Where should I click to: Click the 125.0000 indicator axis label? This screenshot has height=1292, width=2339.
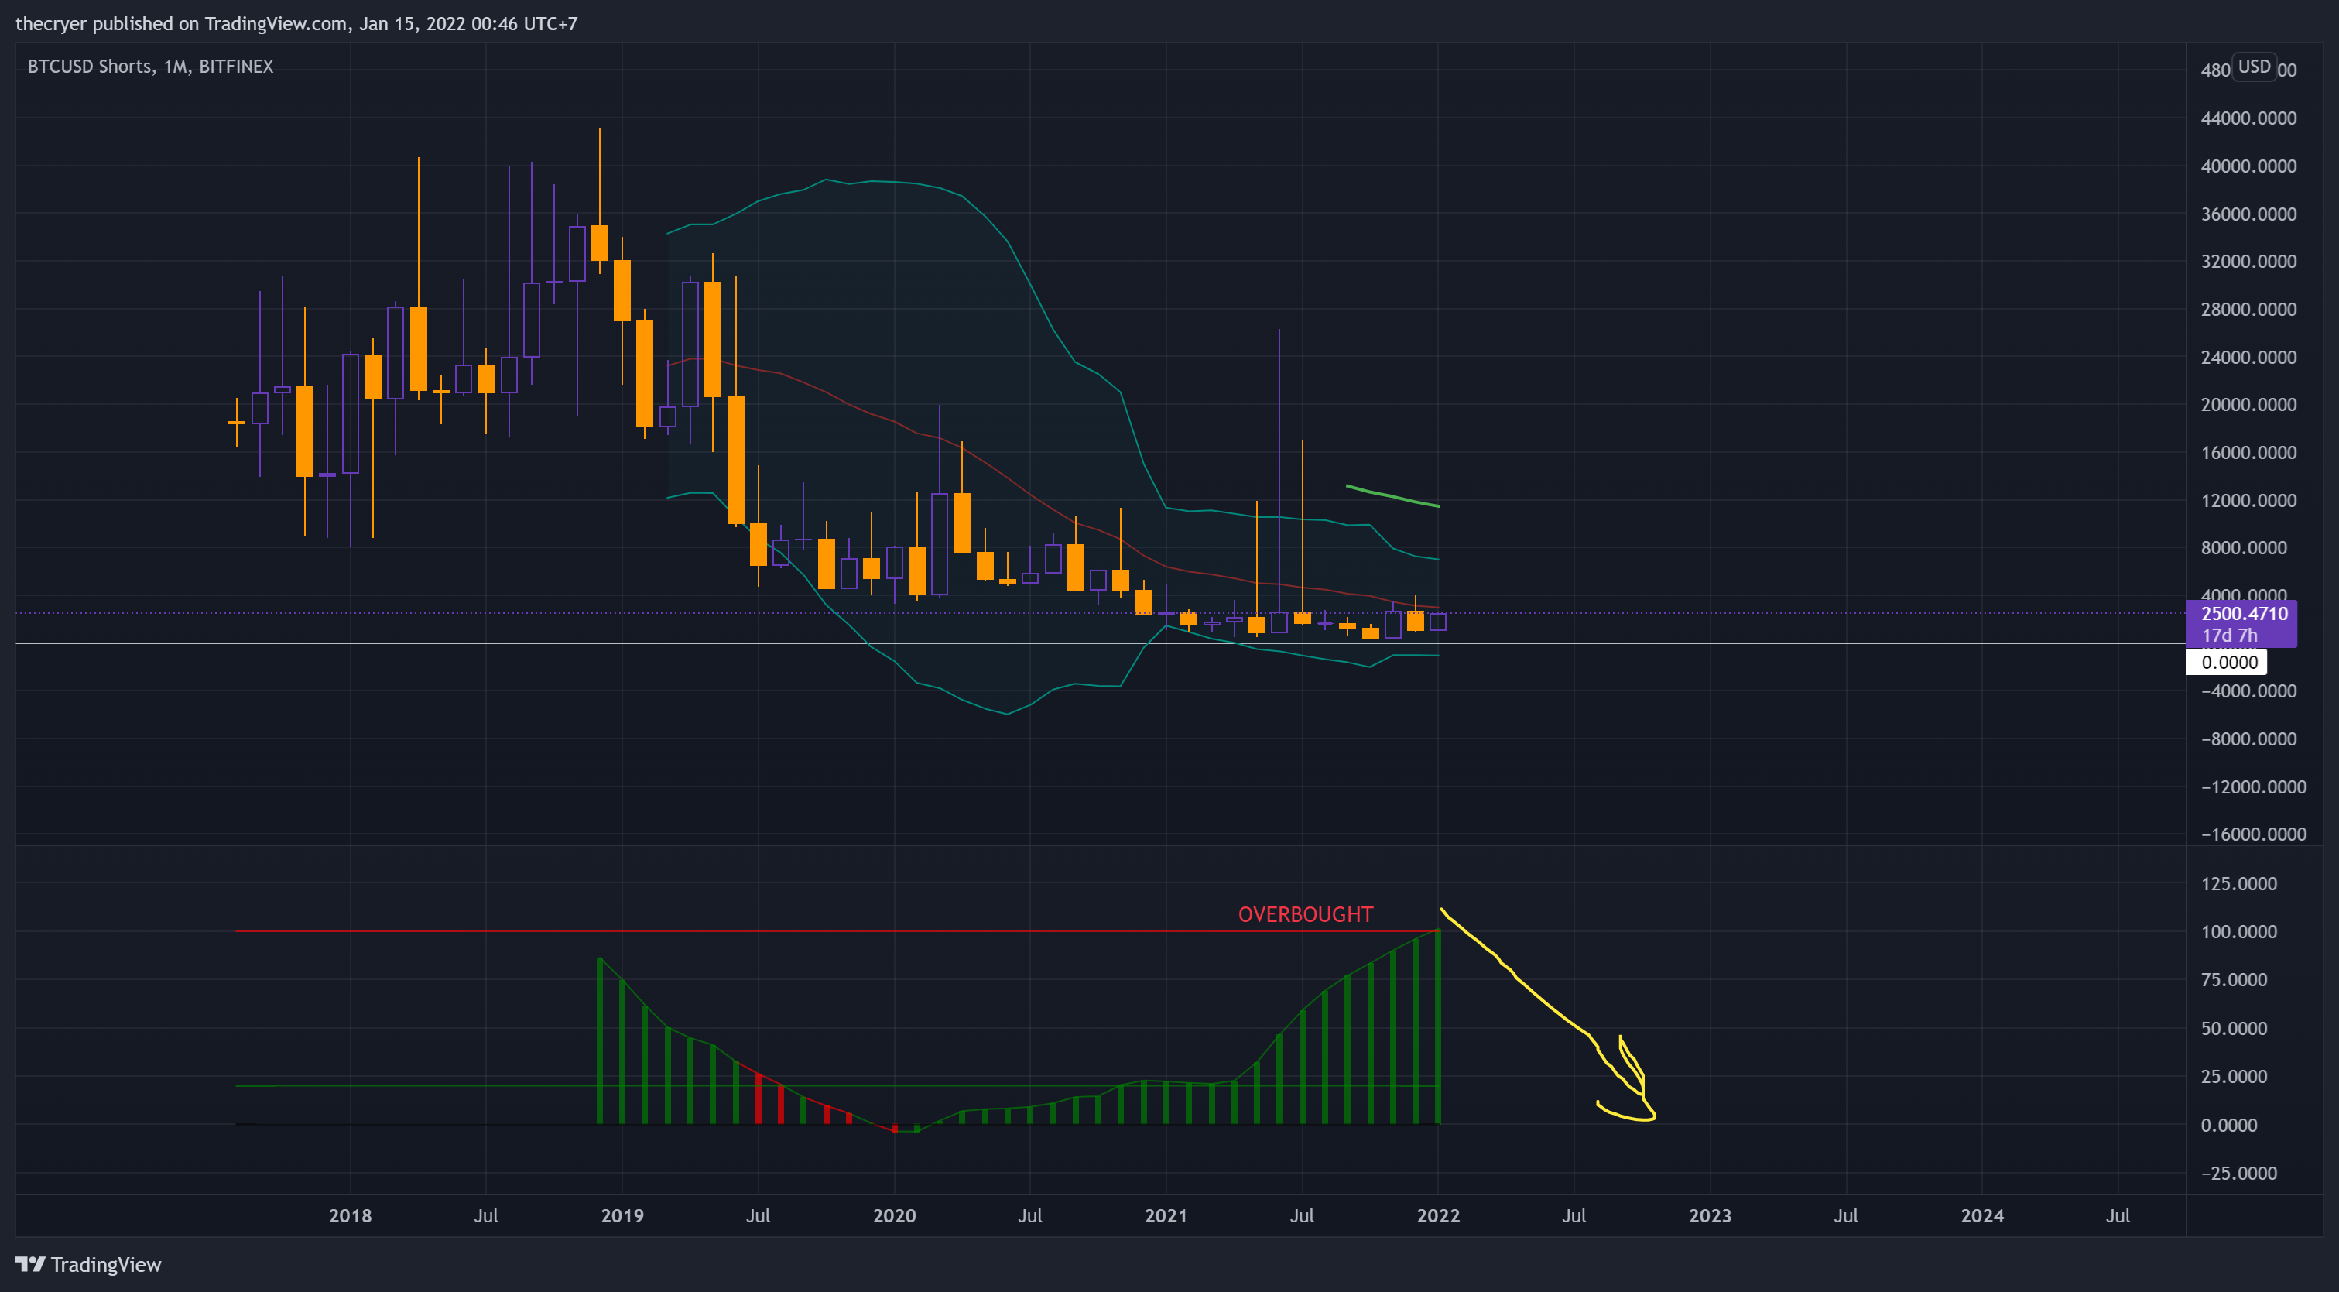[x=2238, y=883]
